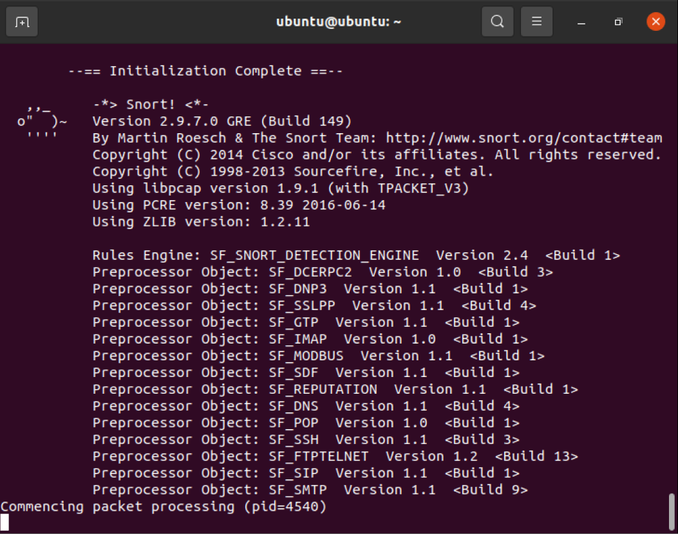Click the SF_SNORT_DETECTION_ENGINE rules engine name
Screen dimensions: 678x534
point(314,255)
